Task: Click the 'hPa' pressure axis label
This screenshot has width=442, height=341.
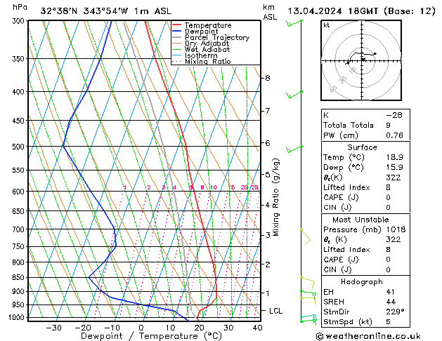Action: 20,8
